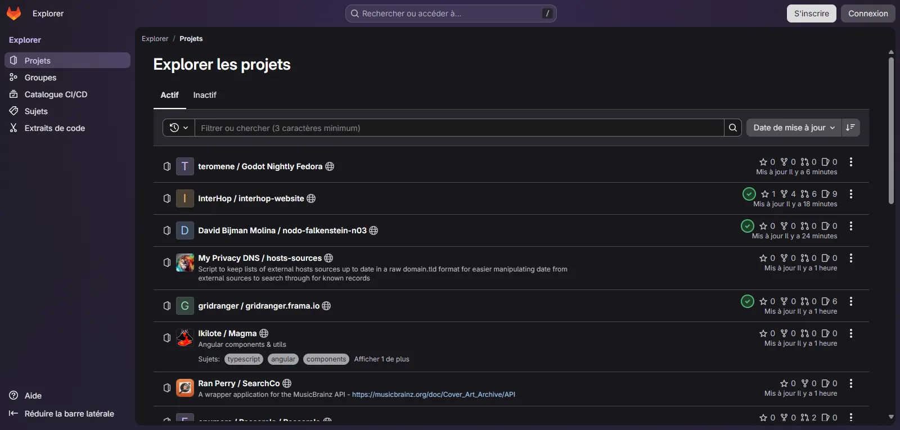Click the page vertical scrollbar thumb

(891, 130)
